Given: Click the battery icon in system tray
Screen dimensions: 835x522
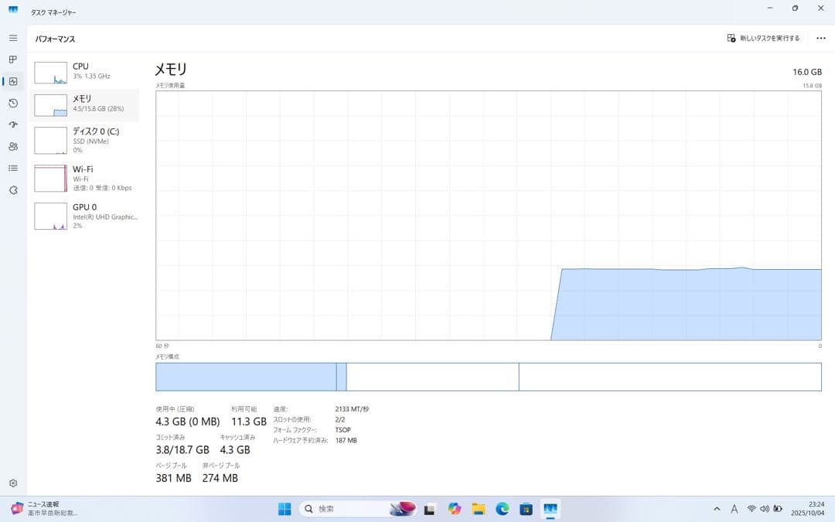Looking at the screenshot, I should 777,509.
